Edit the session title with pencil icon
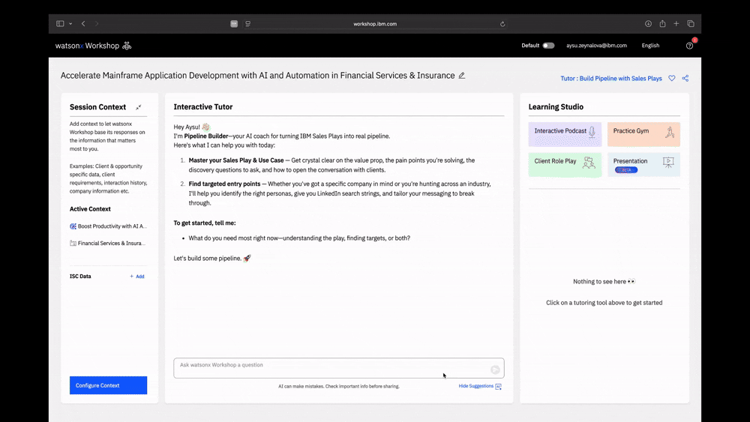 (x=461, y=76)
